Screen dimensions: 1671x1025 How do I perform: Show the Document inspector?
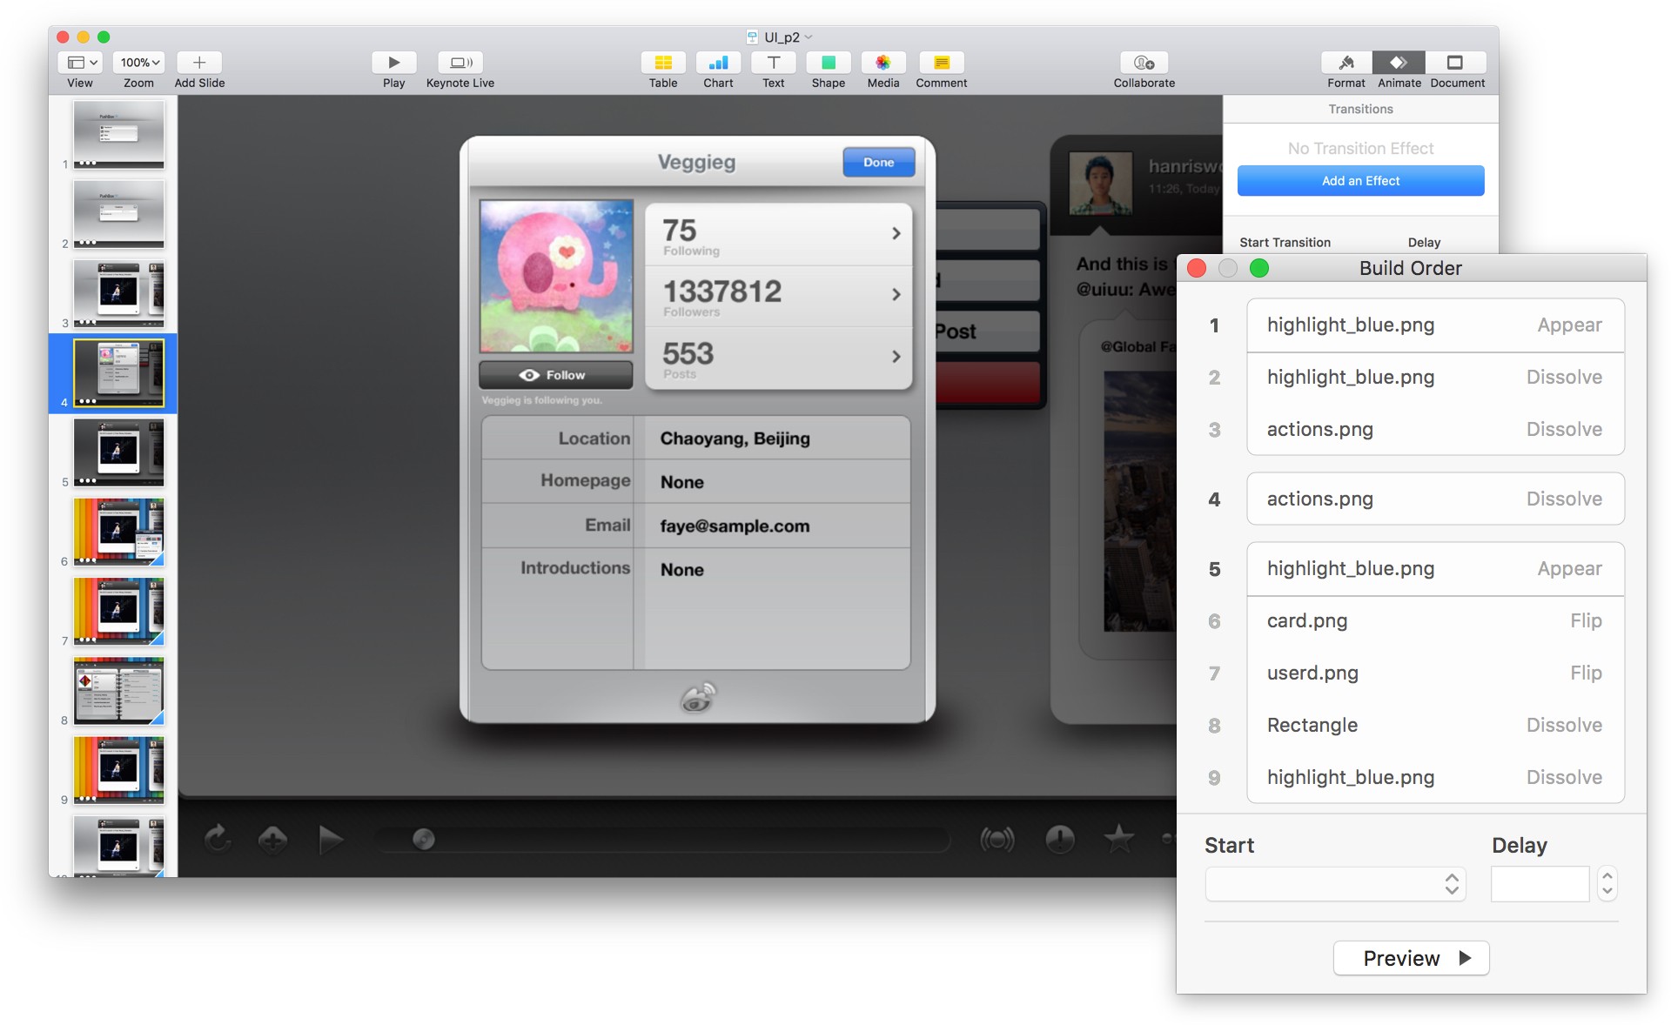[1456, 63]
